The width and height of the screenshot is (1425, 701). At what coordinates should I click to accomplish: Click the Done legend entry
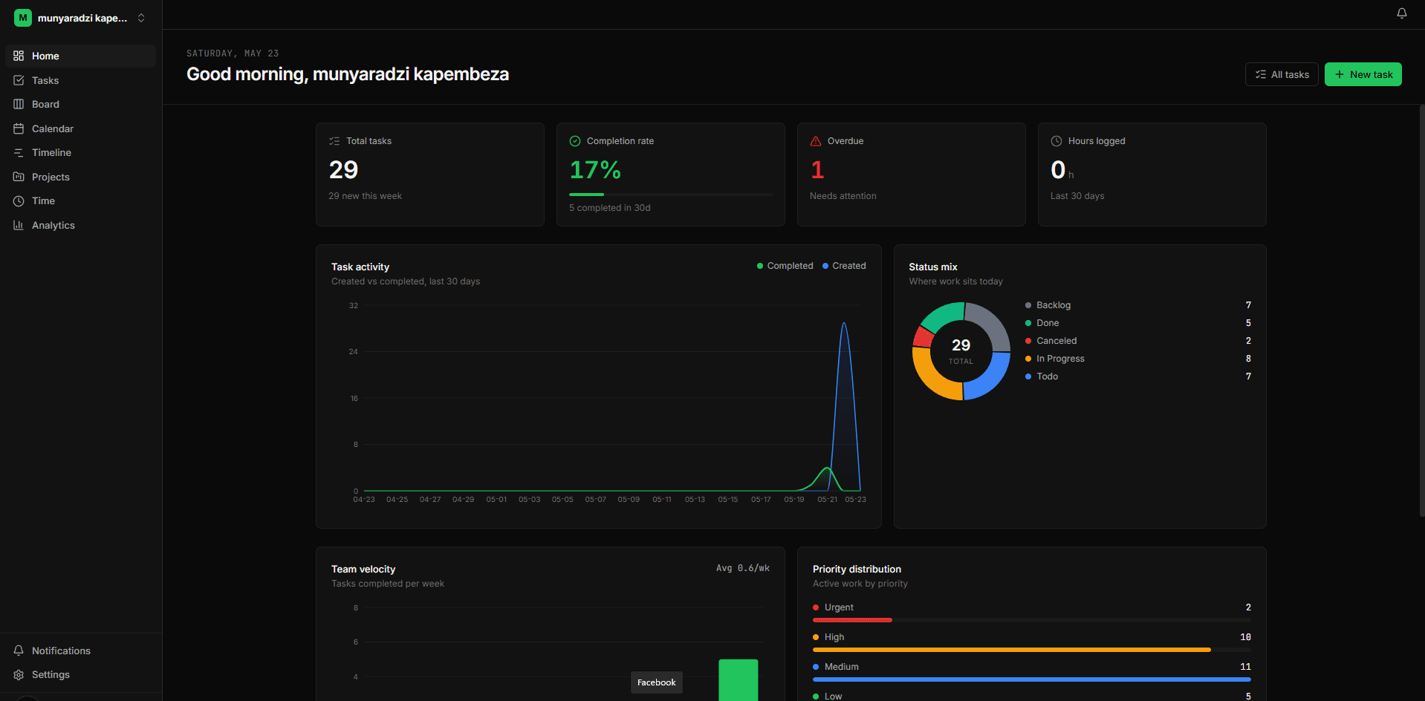click(x=1138, y=323)
